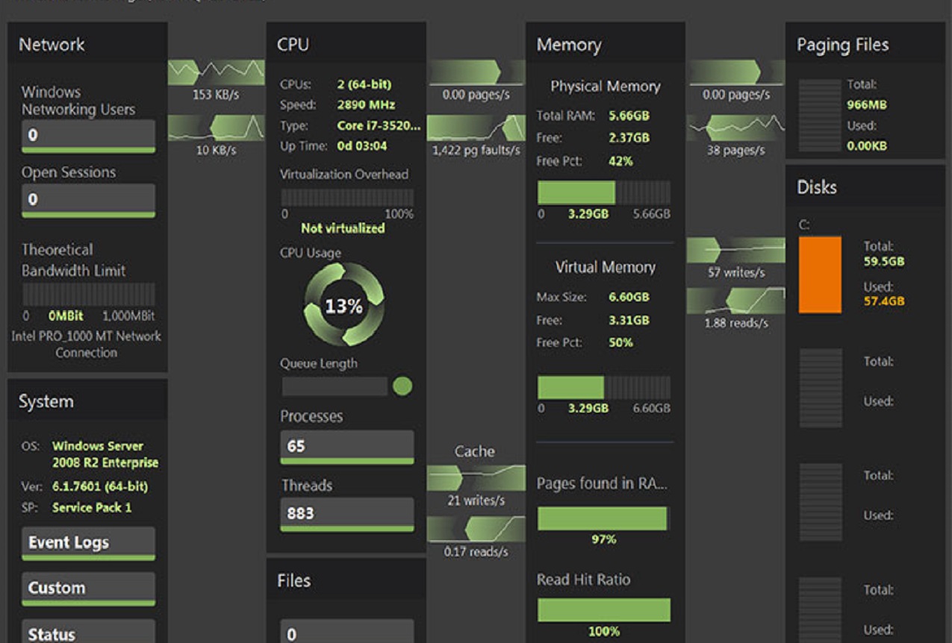Image resolution: width=952 pixels, height=643 pixels.
Task: Select the Windows Networking Users value box
Action: (88, 136)
